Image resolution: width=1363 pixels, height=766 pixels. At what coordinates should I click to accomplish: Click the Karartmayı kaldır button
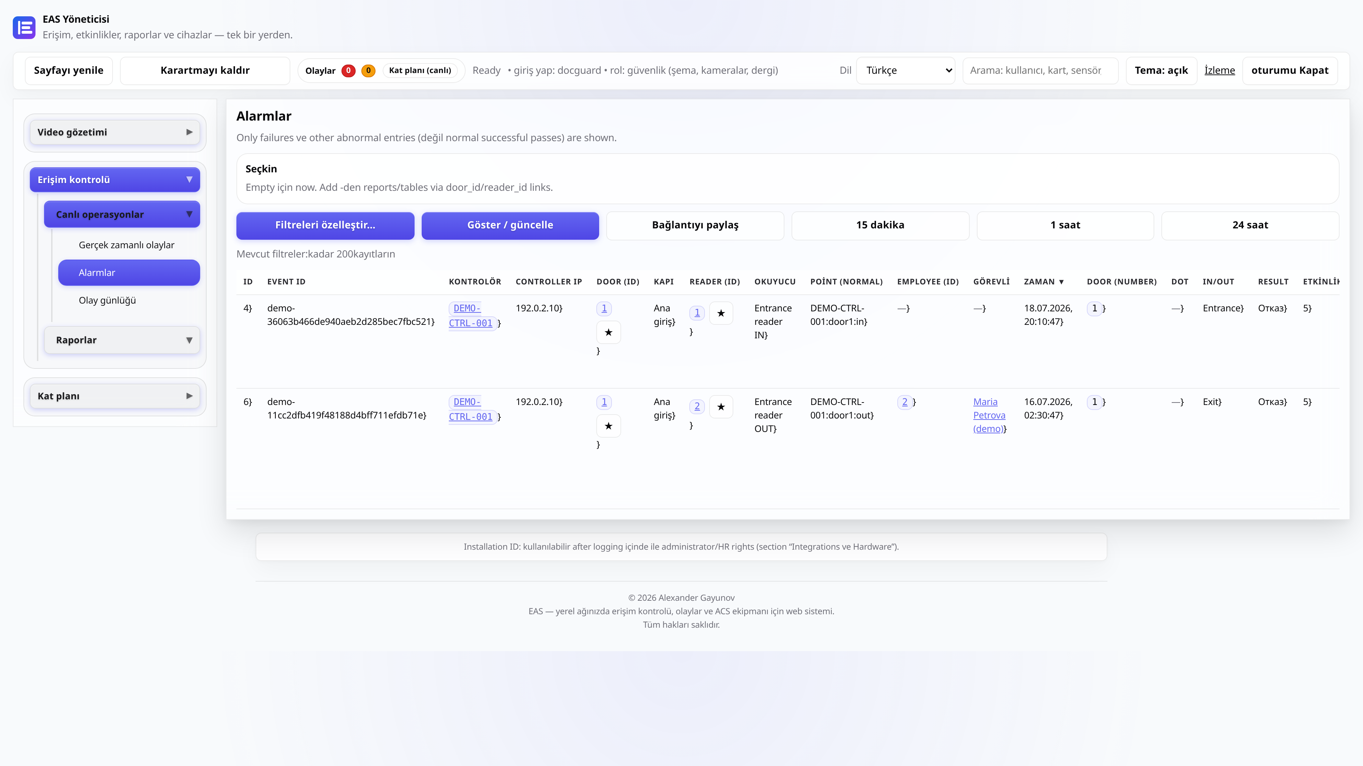(x=205, y=70)
